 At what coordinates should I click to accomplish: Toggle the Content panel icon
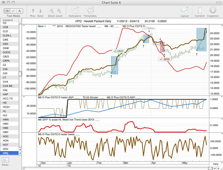click(x=200, y=10)
